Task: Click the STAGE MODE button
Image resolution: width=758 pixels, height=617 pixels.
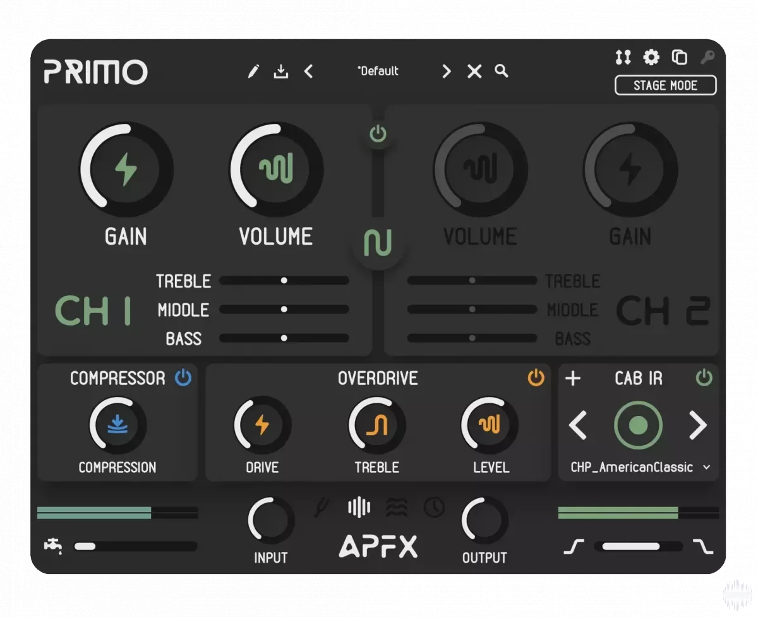Action: tap(666, 85)
